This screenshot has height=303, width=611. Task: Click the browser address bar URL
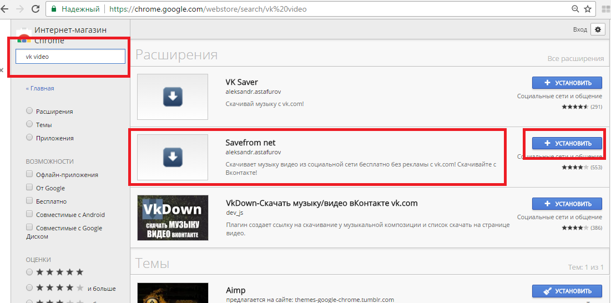tap(208, 9)
